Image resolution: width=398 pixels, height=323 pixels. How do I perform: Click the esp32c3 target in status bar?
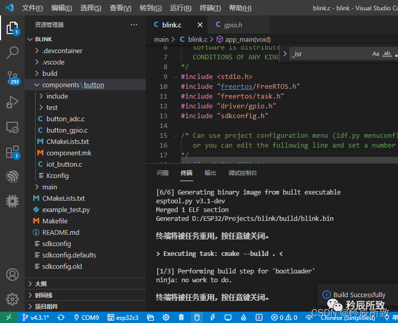coord(123,317)
